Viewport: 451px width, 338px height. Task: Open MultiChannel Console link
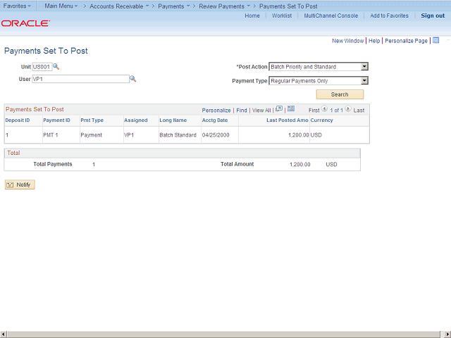[x=331, y=15]
